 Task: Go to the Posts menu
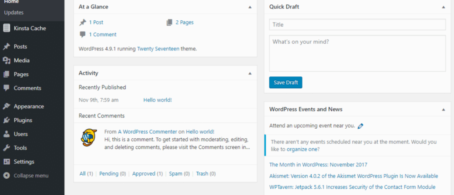pos(20,47)
